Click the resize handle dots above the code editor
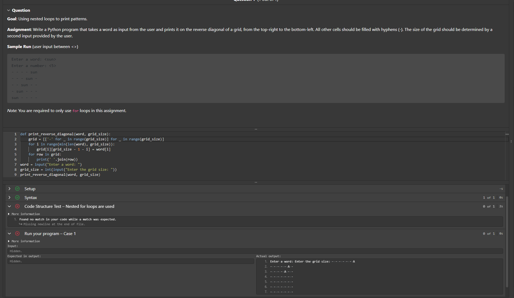This screenshot has width=514, height=298. [x=256, y=129]
